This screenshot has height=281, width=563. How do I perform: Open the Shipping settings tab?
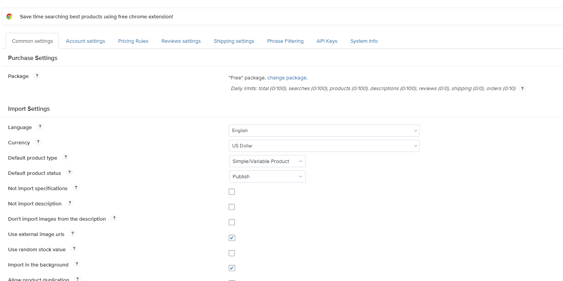[x=234, y=41]
